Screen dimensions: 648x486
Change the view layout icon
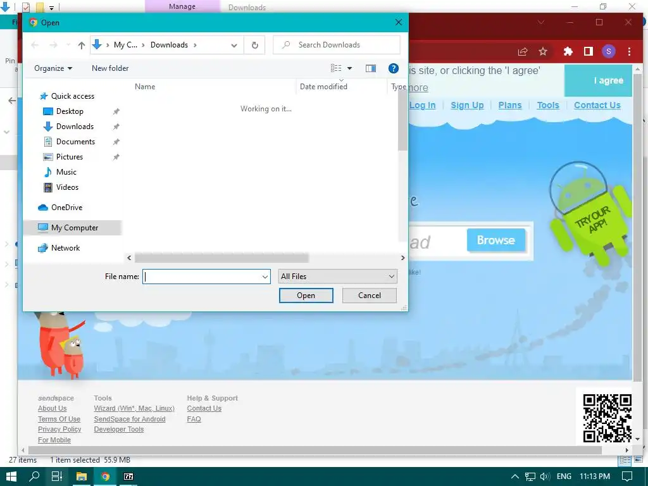[336, 68]
